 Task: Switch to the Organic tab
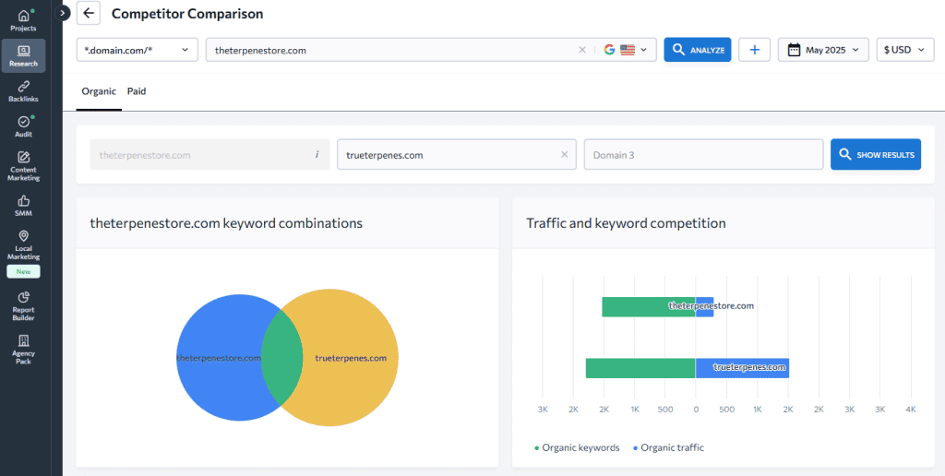(x=99, y=91)
